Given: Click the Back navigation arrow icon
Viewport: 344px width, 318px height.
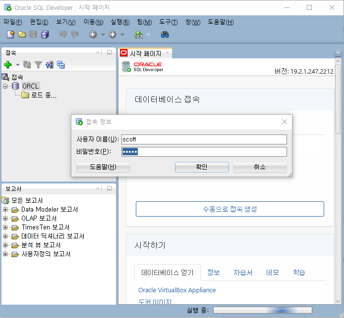Looking at the screenshot, I should coord(93,34).
